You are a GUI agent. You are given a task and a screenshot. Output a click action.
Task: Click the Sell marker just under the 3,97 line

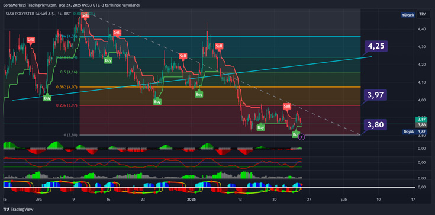click(x=287, y=106)
